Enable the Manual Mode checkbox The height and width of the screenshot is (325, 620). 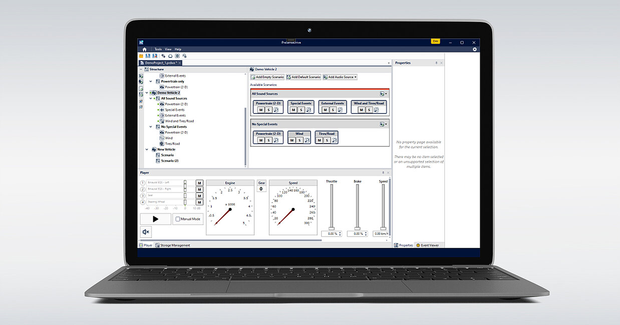[177, 219]
